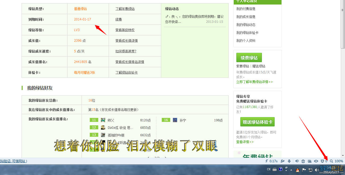Open the 了解年费绿钻 link
The height and width of the screenshot is (175, 345).
click(x=125, y=9)
